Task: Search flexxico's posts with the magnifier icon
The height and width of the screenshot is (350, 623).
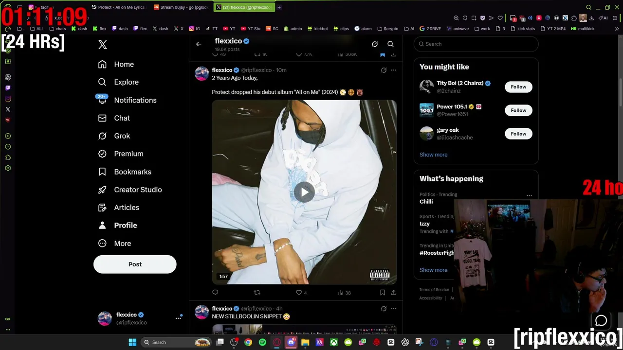Action: (x=390, y=44)
